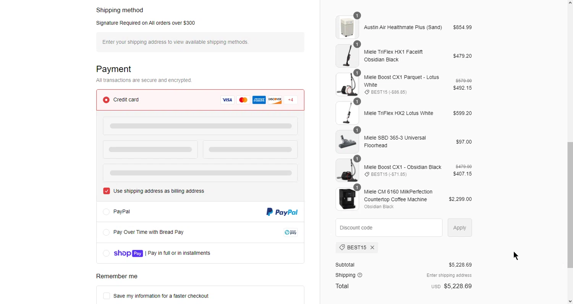Click the struck-through $579.00 price
The width and height of the screenshot is (573, 304).
click(464, 81)
